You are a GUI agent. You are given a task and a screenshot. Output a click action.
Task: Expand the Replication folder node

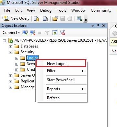click(x=10, y=81)
